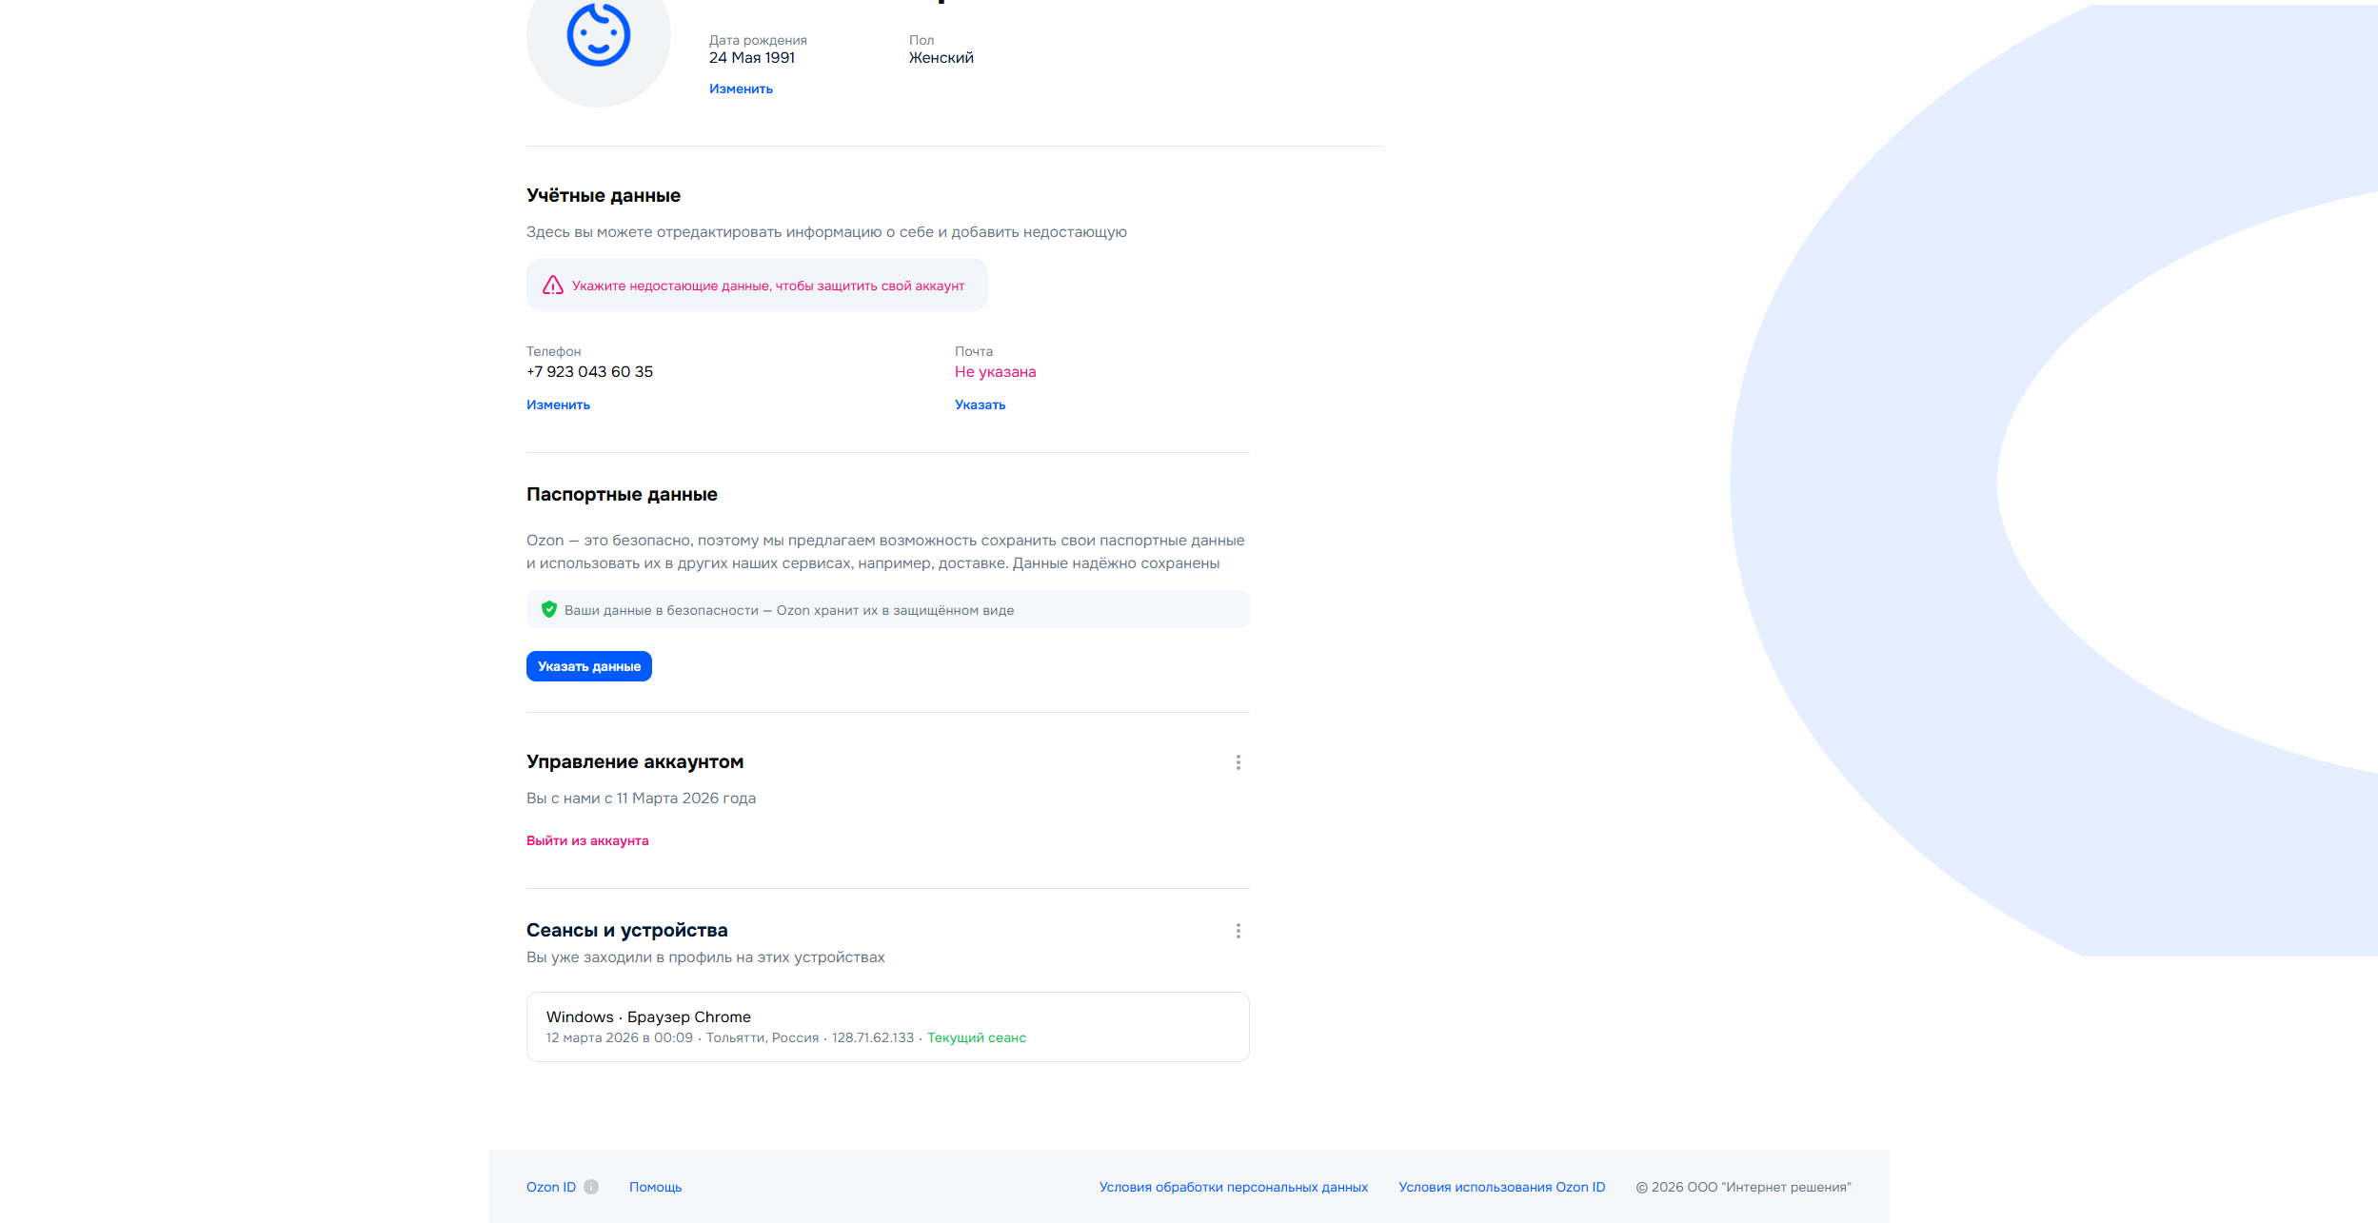This screenshot has width=2378, height=1223.
Task: Open the Ozon ID footer link
Action: 551,1187
